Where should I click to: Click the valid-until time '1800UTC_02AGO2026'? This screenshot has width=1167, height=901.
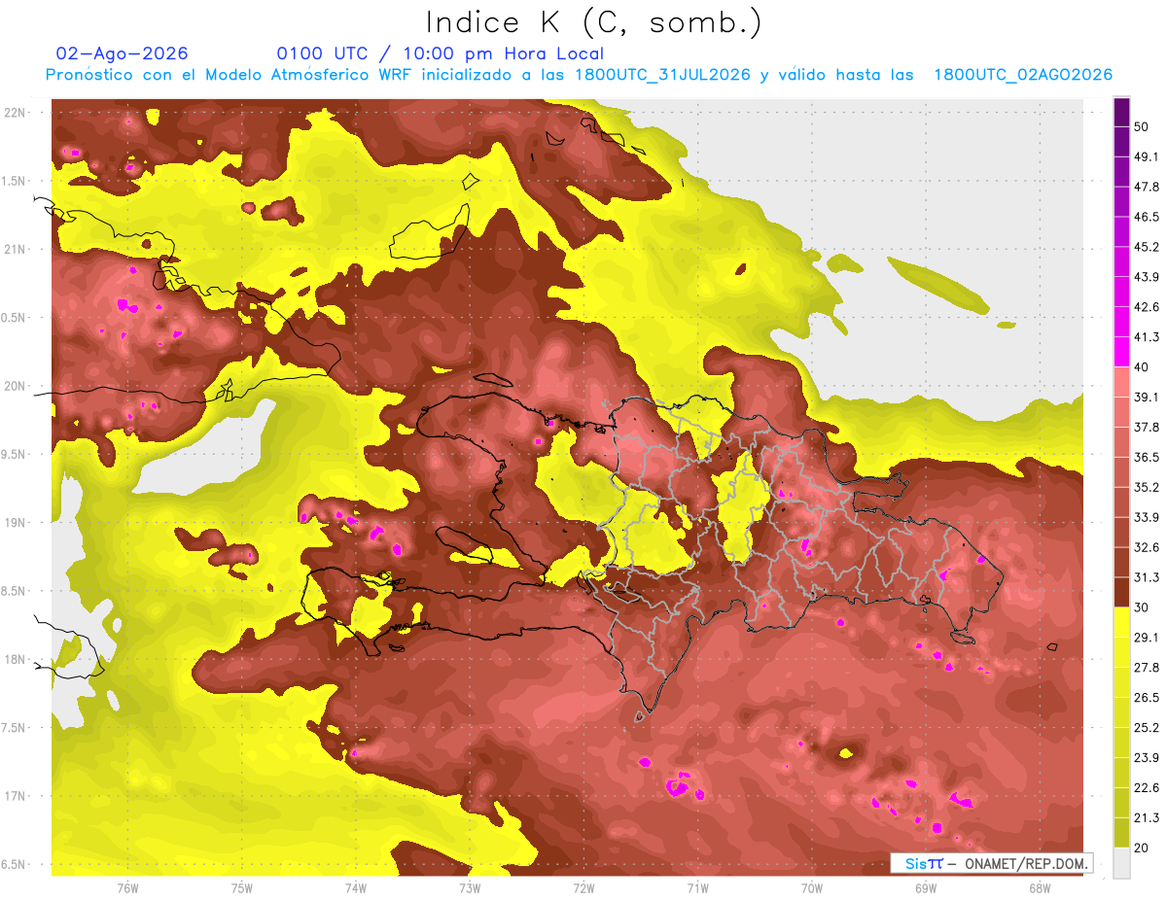point(1023,75)
